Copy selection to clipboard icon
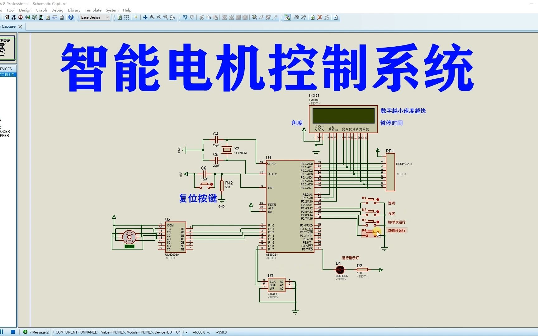This screenshot has height=336, width=538. [x=208, y=17]
